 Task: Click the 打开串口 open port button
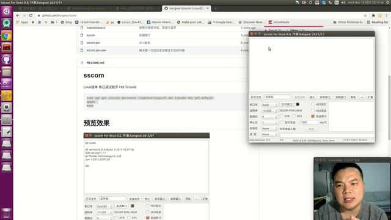coord(287,105)
